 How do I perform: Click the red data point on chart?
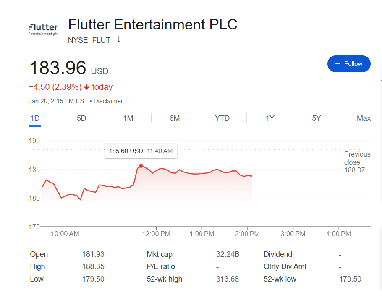coord(141,166)
